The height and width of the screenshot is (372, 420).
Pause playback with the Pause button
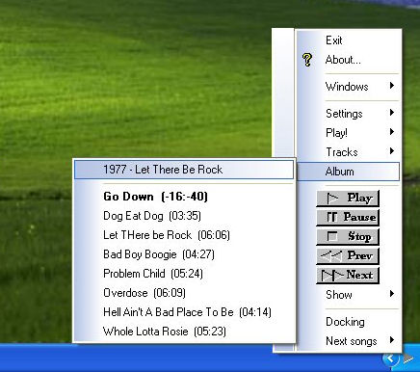(x=348, y=218)
